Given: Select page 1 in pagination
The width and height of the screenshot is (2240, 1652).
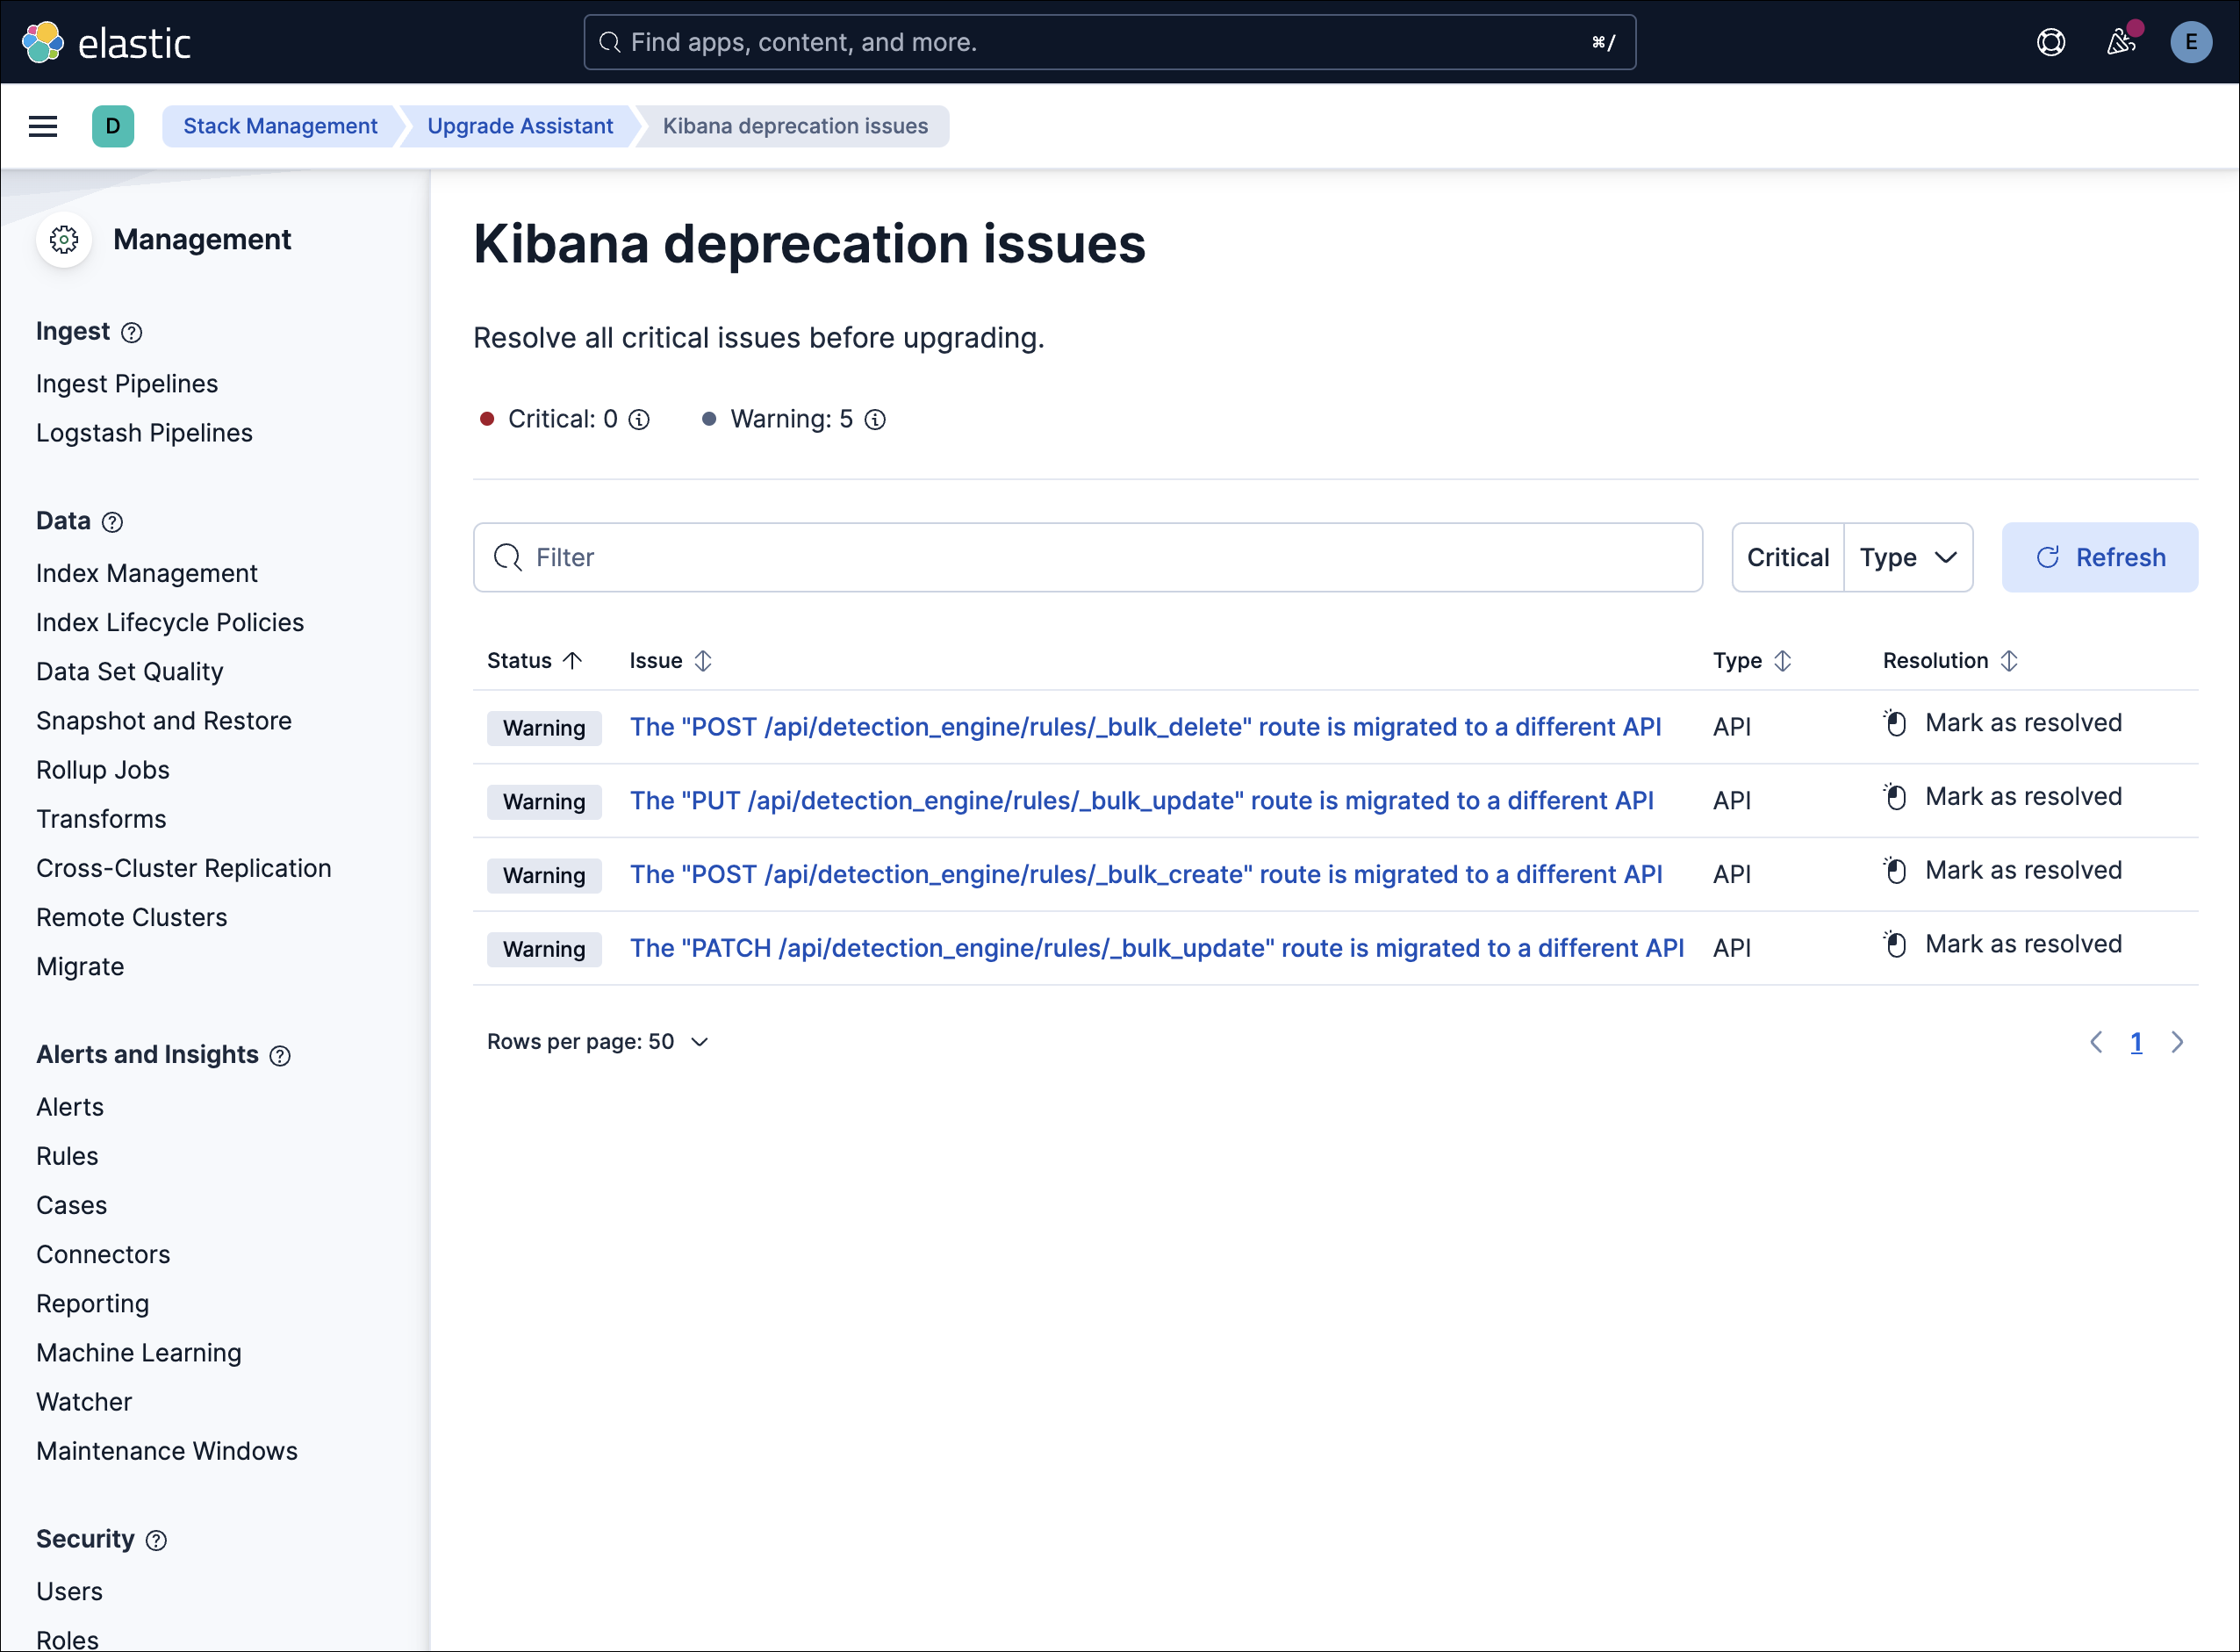Looking at the screenshot, I should [x=2136, y=1043].
